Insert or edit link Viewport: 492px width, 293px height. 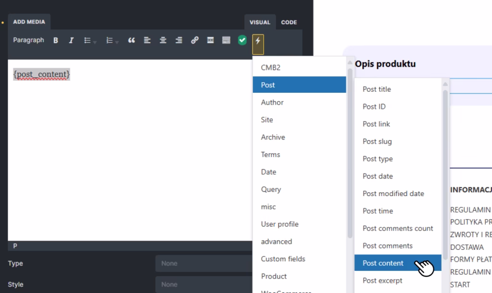point(195,41)
